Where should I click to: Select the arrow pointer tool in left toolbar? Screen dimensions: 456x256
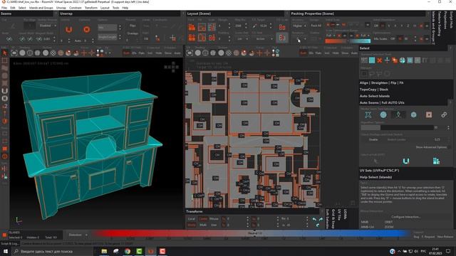[x=5, y=53]
